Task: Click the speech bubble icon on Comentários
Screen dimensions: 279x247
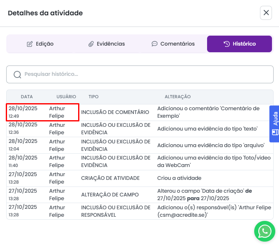Action: [x=155, y=44]
